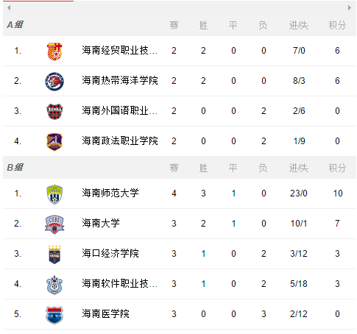The width and height of the screenshot is (357, 334).
Task: Open the 海南热带海洋学院 team name link
Action: [120, 81]
